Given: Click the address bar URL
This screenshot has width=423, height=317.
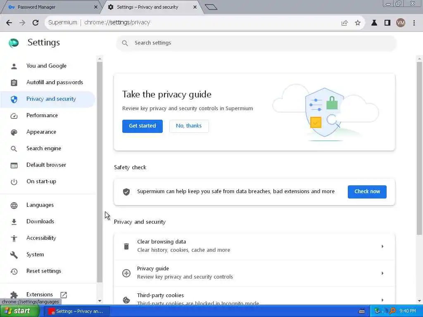Looking at the screenshot, I should 117,23.
